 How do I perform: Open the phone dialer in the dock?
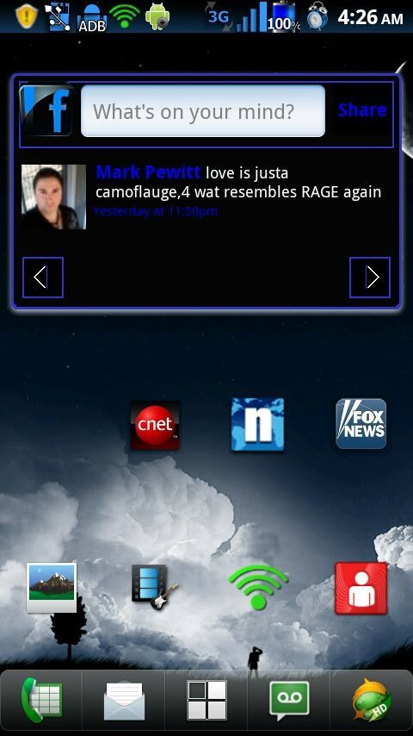(41, 700)
